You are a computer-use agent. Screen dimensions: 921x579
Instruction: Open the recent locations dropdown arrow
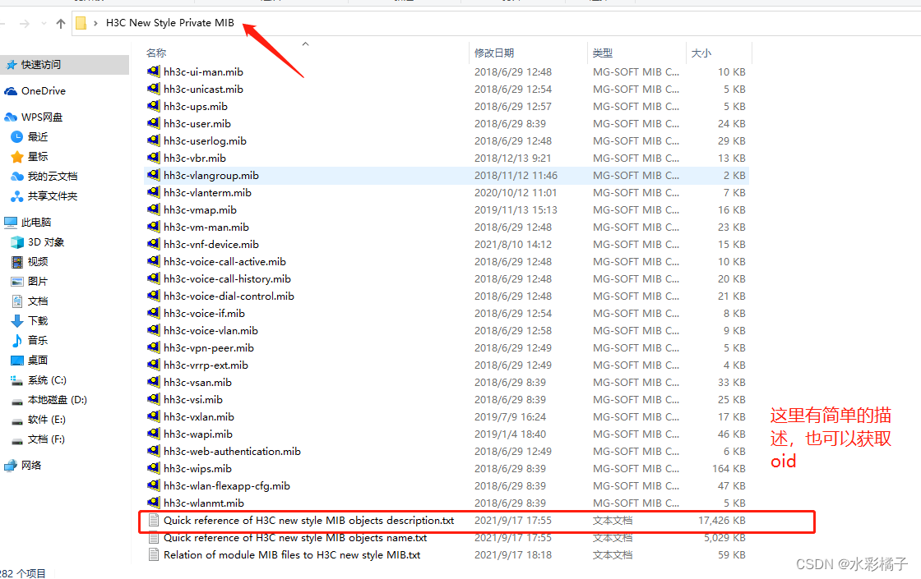tap(44, 24)
